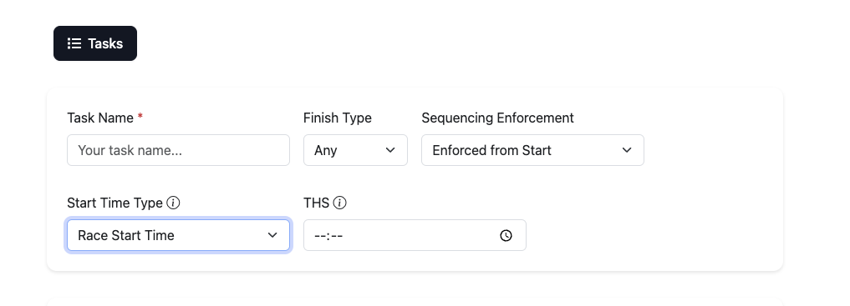Screen dimensions: 850x306
Task: Select the hours segment of THS time
Action: [319, 236]
